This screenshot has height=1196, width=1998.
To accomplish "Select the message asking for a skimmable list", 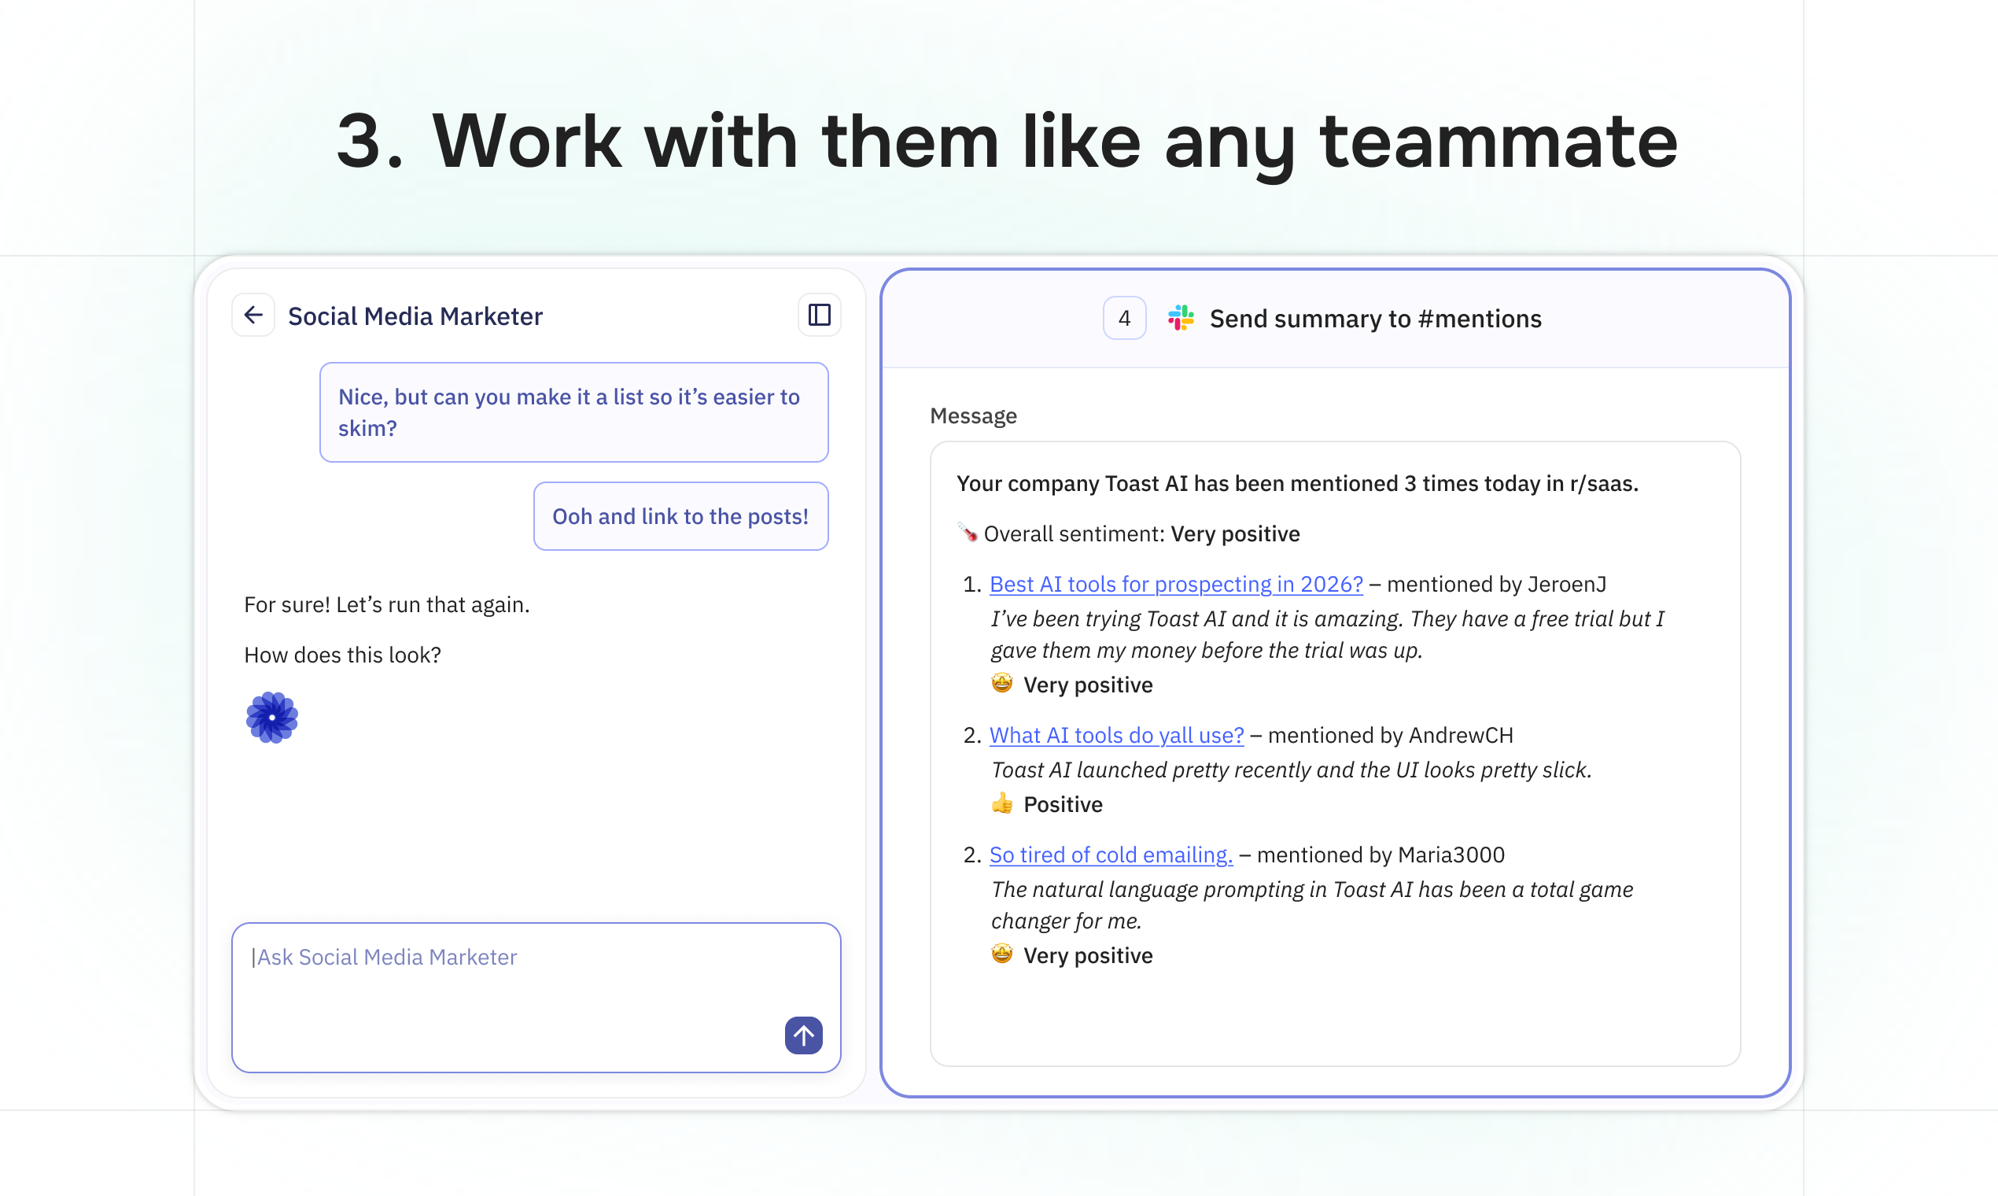I will [573, 412].
